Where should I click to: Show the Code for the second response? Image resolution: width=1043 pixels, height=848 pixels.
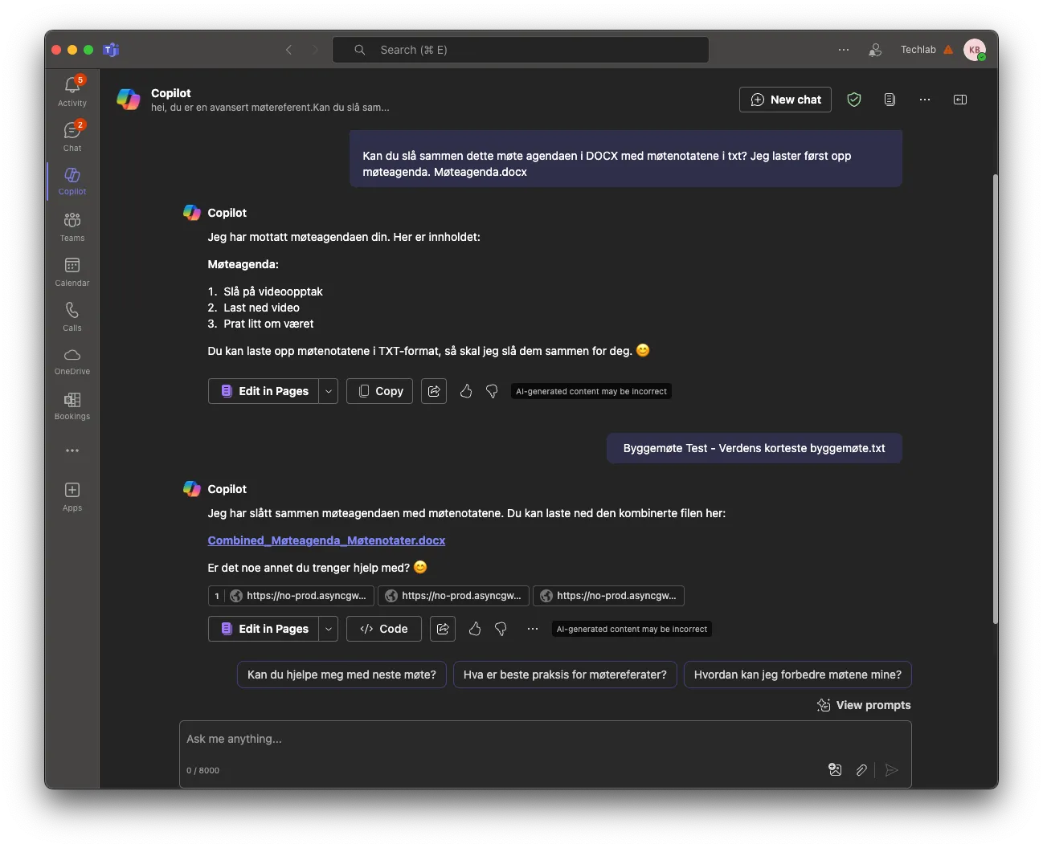pos(384,629)
